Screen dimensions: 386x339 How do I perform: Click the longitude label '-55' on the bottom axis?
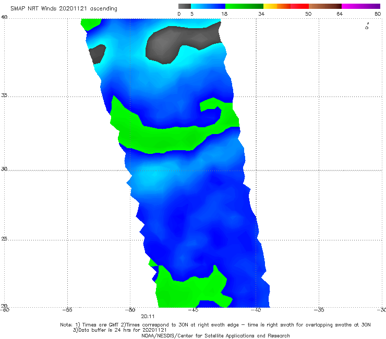tap(67, 310)
